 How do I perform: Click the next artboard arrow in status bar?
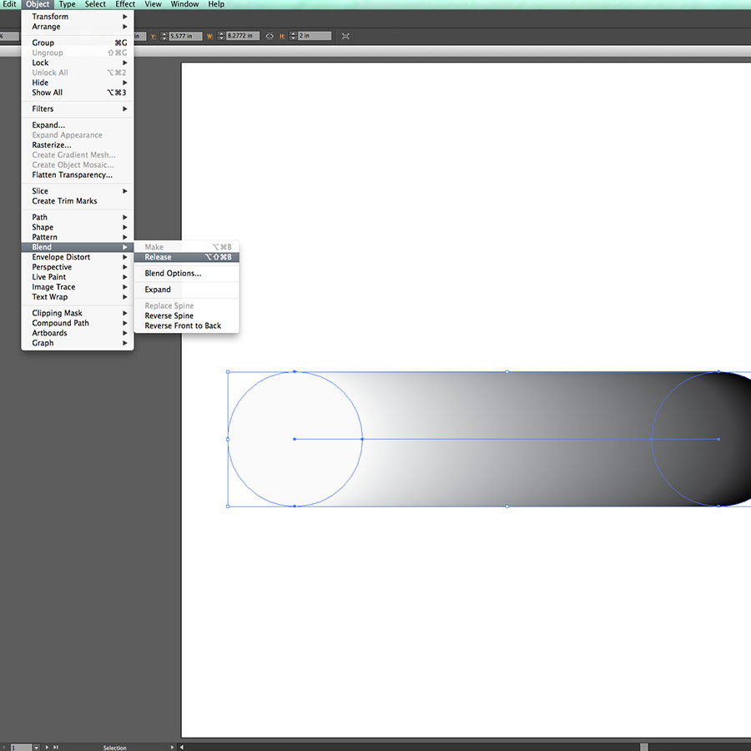(48, 747)
